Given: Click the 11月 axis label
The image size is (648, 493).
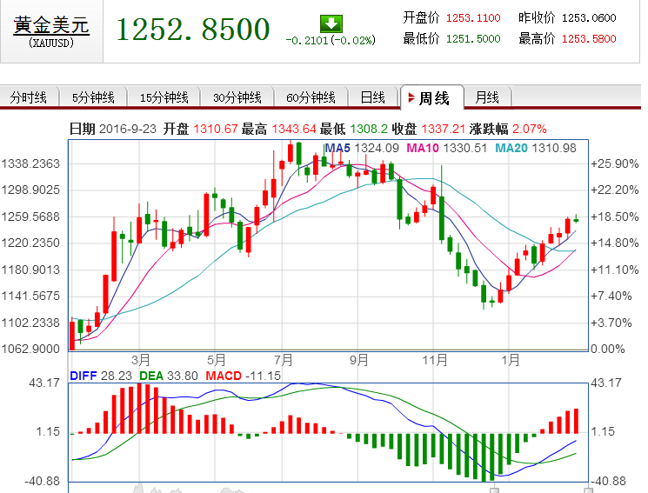Looking at the screenshot, I should (435, 360).
